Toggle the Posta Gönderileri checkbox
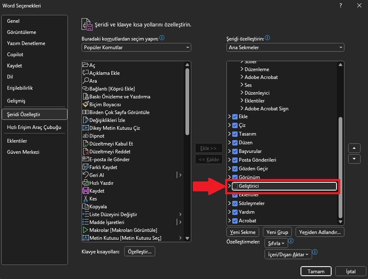Screen dimensions: 368x279 click(x=235, y=160)
